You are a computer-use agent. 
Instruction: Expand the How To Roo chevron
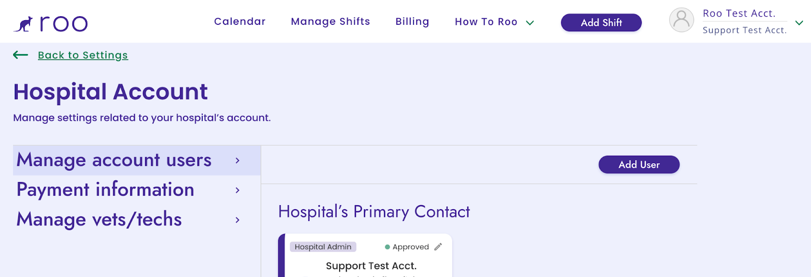point(530,23)
